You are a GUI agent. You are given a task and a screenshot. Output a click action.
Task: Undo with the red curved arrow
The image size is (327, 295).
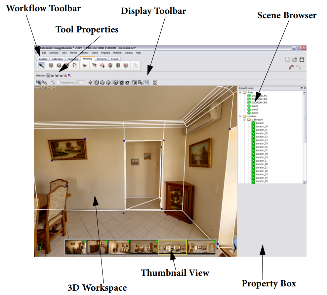(291, 67)
